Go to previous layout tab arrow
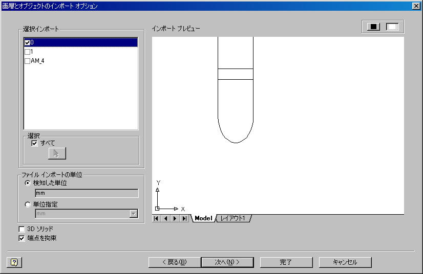The height and width of the screenshot is (274, 423). [165, 218]
